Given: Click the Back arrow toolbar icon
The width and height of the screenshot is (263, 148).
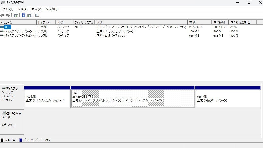Looking at the screenshot, I should 2,15.
